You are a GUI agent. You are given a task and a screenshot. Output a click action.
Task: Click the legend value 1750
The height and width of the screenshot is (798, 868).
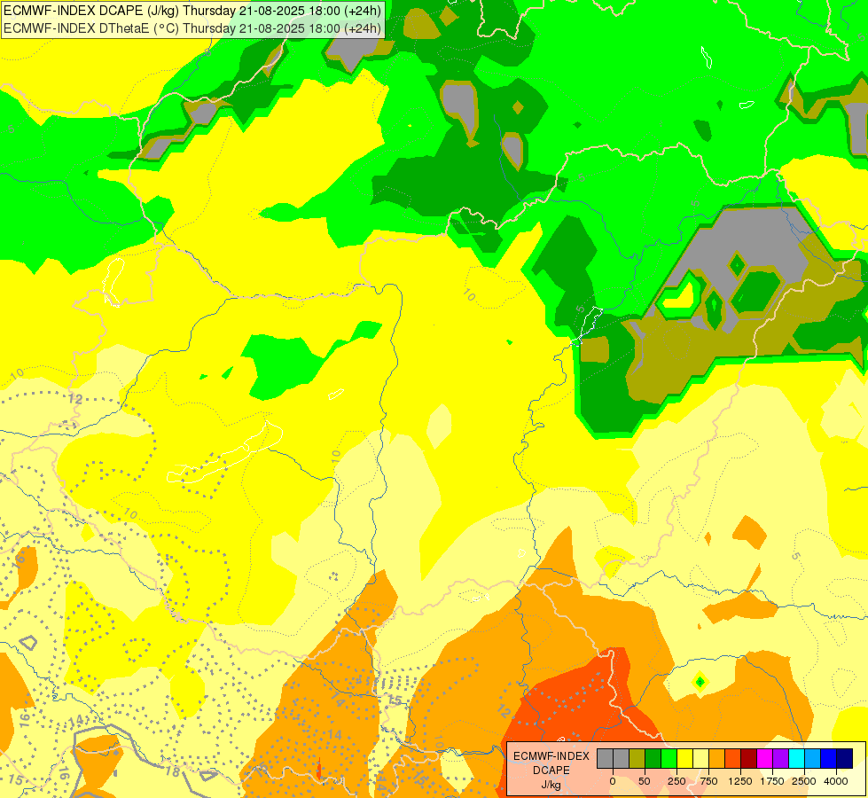click(772, 781)
